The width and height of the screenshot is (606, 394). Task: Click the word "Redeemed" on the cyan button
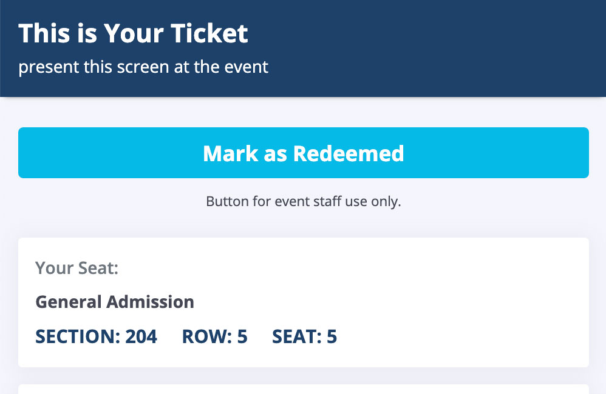click(349, 153)
